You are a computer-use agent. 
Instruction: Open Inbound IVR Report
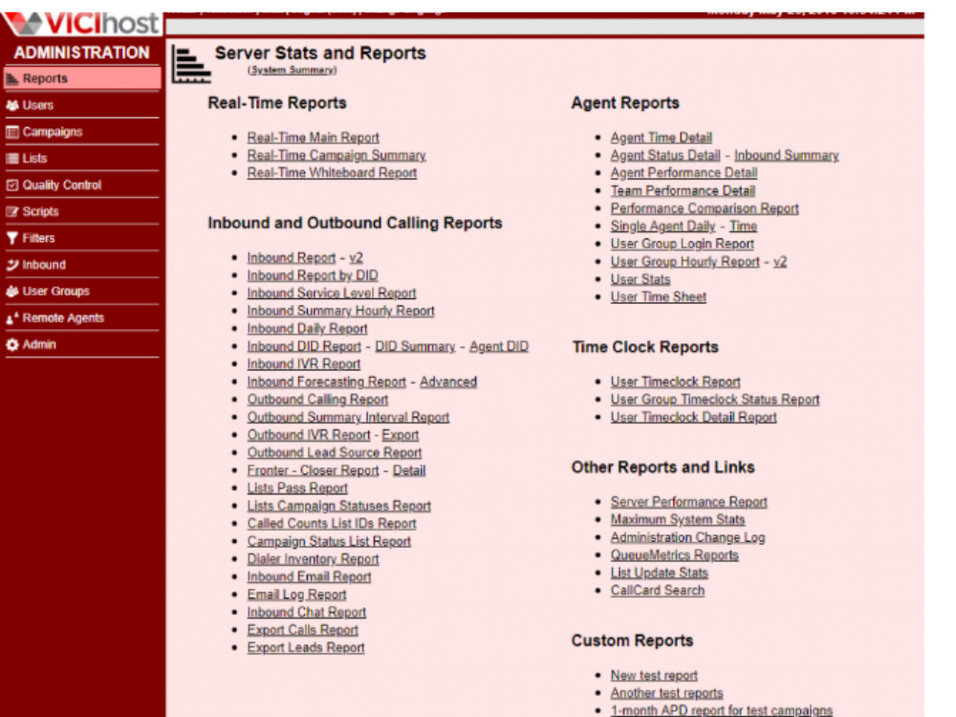pos(304,364)
